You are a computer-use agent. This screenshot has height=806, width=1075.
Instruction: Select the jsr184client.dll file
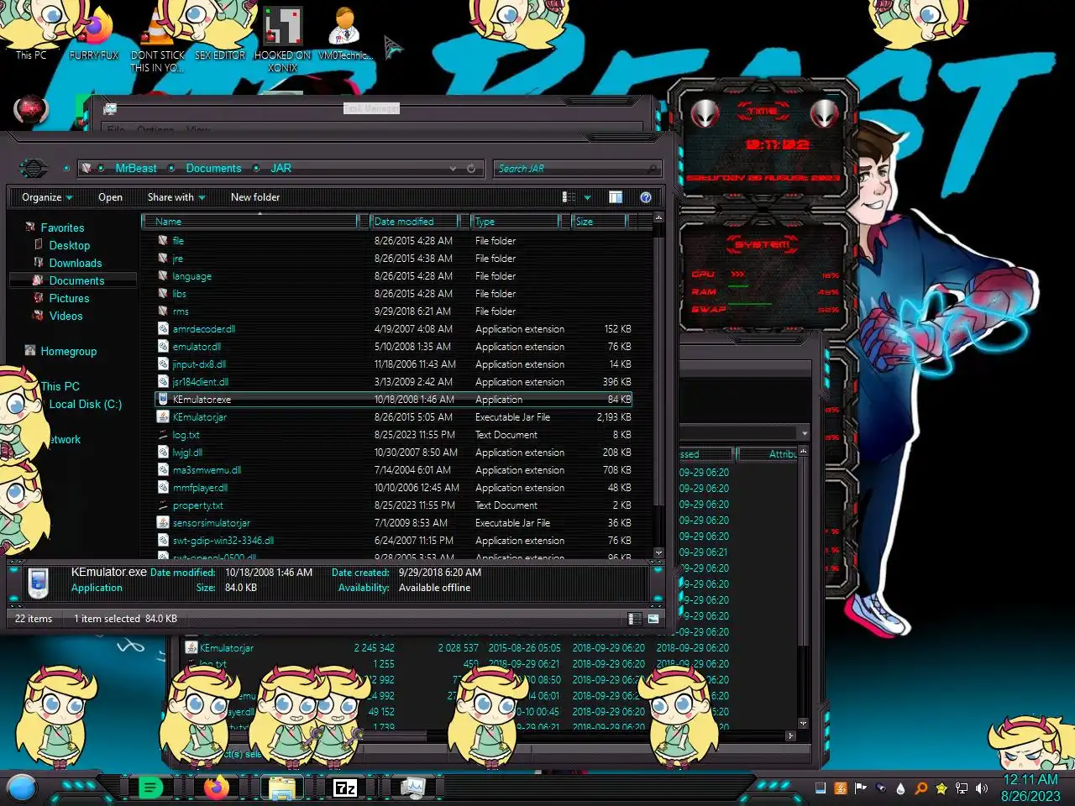[x=200, y=381]
